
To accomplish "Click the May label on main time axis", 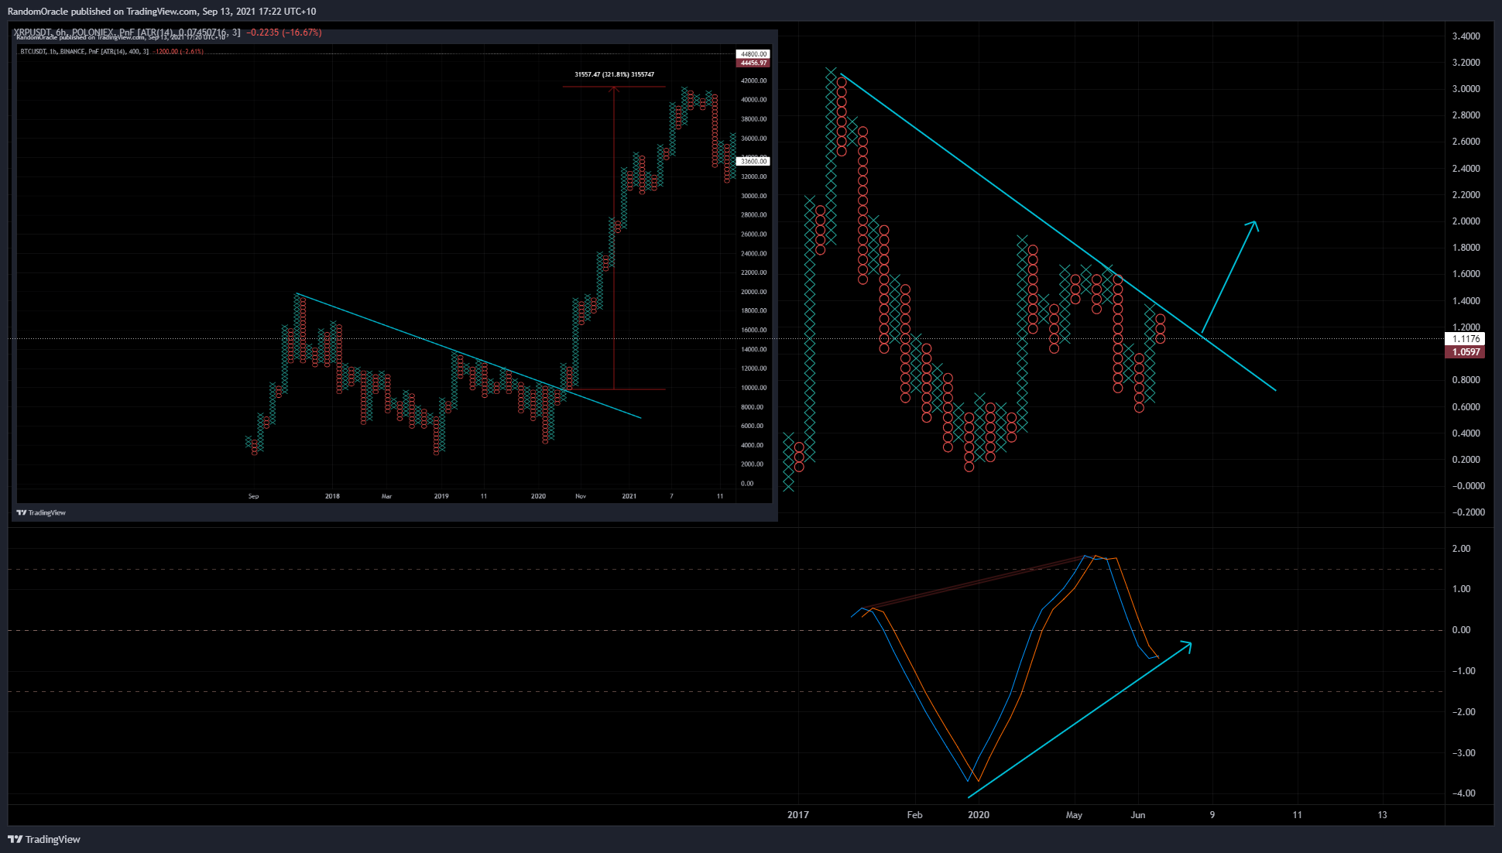I will [x=1074, y=815].
